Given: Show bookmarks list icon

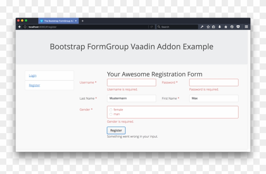Looking at the screenshot, I should (213, 27).
